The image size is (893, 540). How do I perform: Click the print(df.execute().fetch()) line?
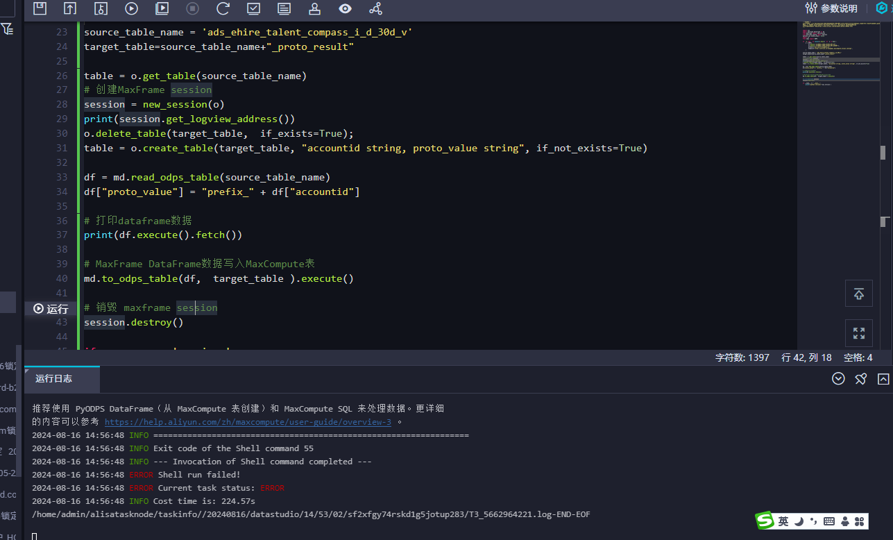[163, 235]
